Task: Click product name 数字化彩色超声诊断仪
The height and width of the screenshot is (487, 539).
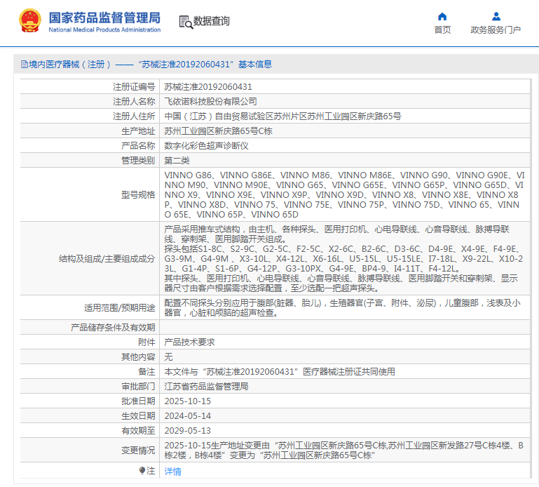Action: coord(206,146)
